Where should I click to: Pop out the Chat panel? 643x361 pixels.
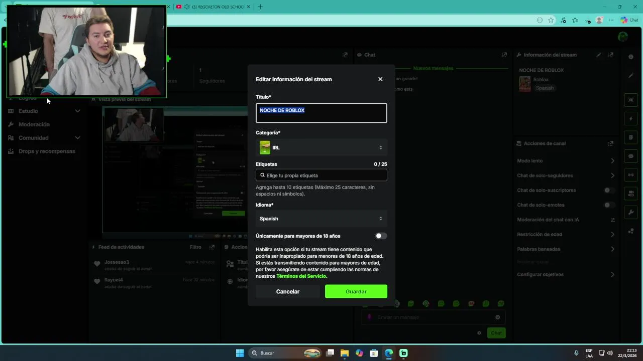504,55
